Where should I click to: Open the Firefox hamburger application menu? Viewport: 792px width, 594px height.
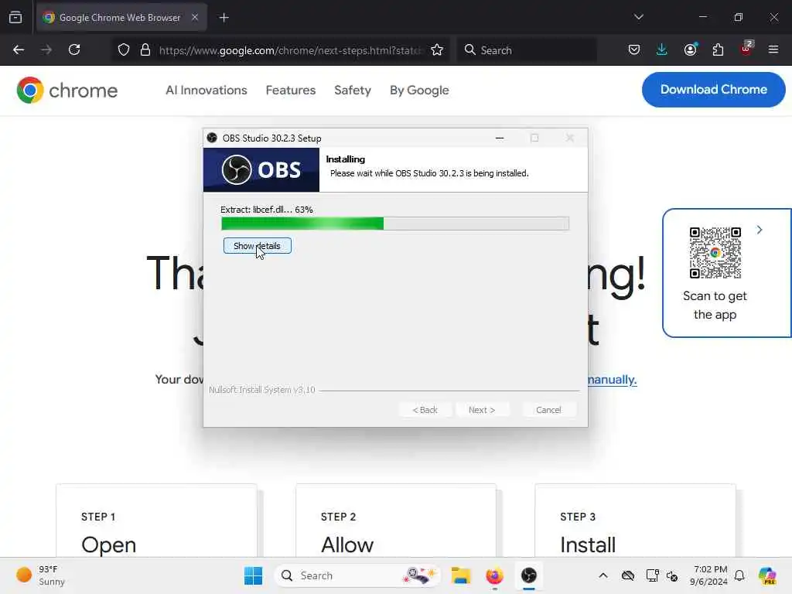773,49
